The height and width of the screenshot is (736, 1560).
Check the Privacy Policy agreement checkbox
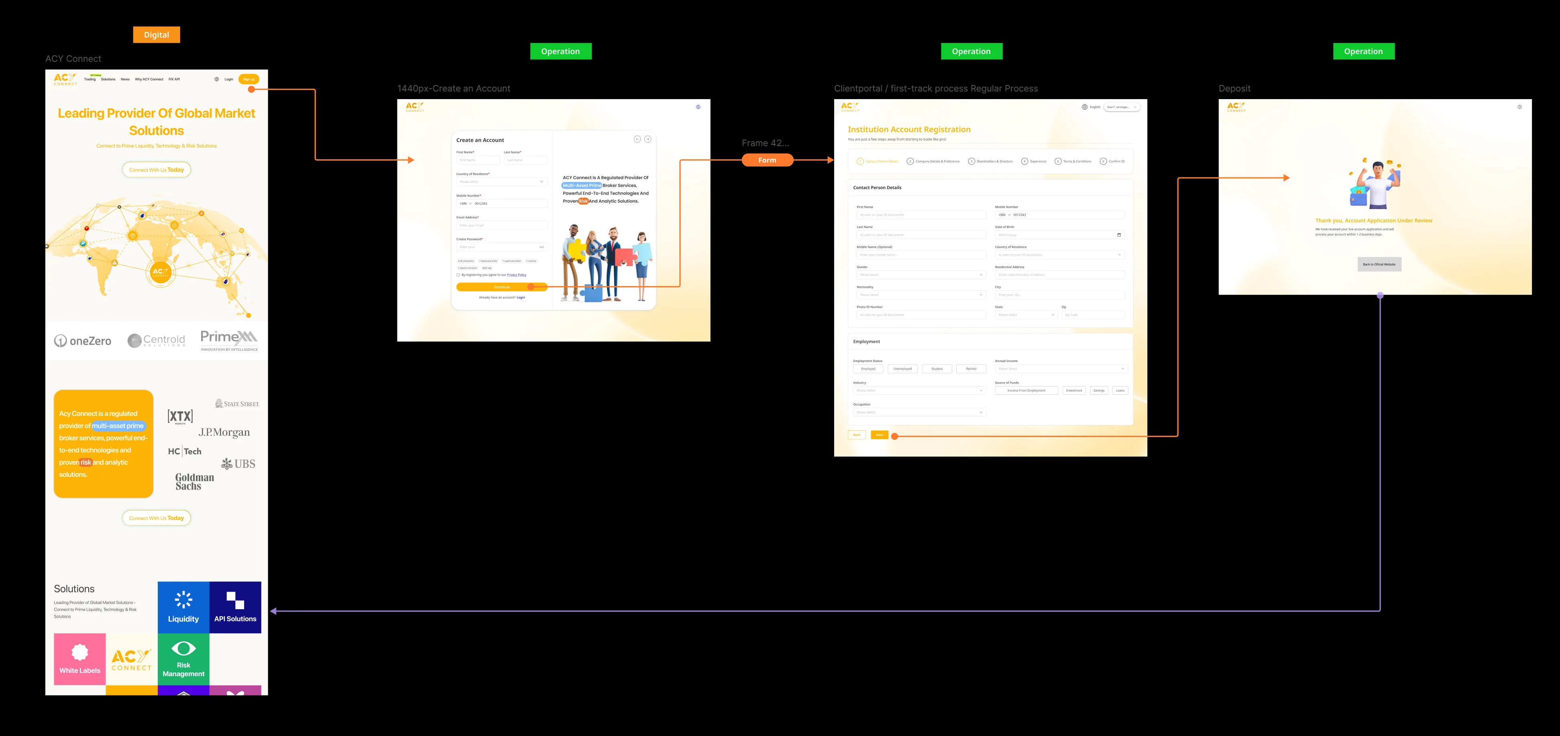458,275
